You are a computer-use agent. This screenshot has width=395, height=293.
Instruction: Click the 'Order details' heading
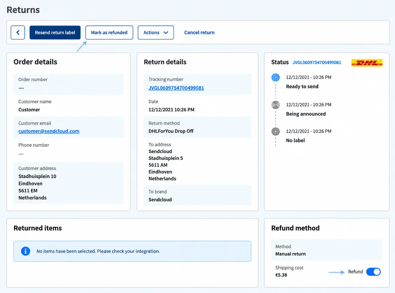pyautogui.click(x=35, y=62)
